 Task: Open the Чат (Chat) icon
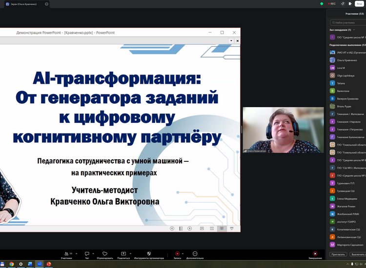[x=87, y=253]
